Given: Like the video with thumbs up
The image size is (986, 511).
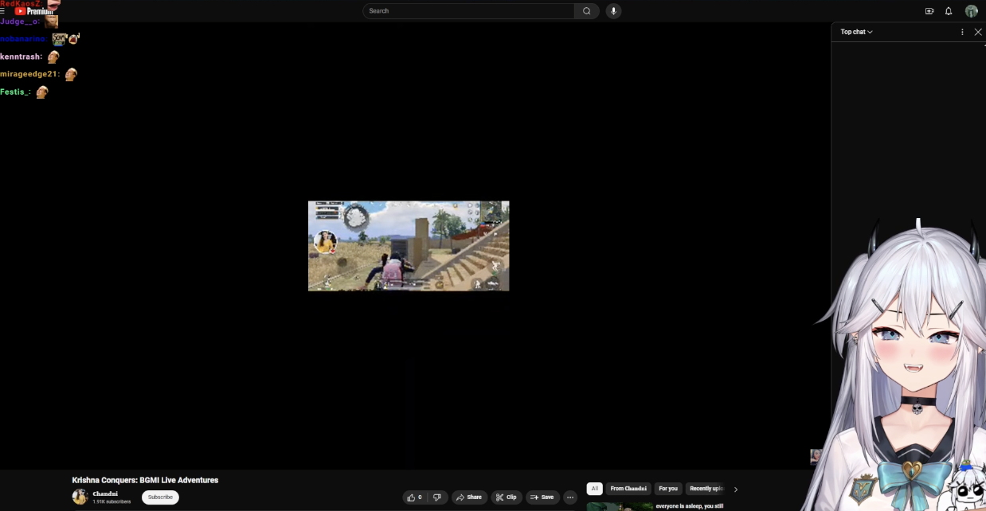Looking at the screenshot, I should point(414,497).
